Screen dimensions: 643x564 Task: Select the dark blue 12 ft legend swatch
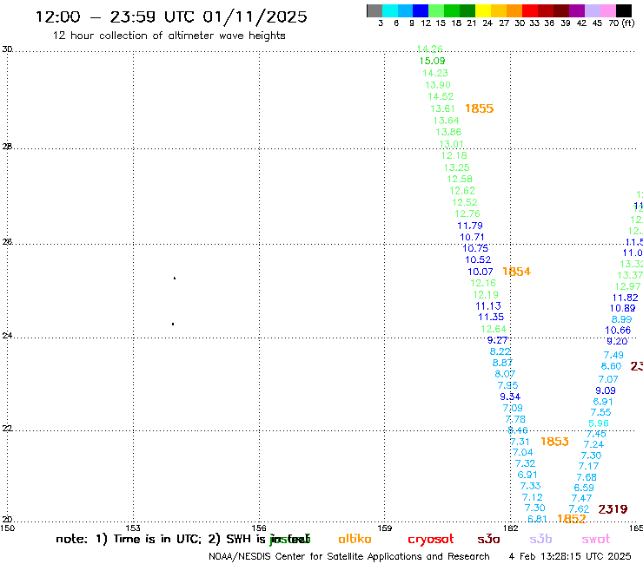pyautogui.click(x=421, y=10)
